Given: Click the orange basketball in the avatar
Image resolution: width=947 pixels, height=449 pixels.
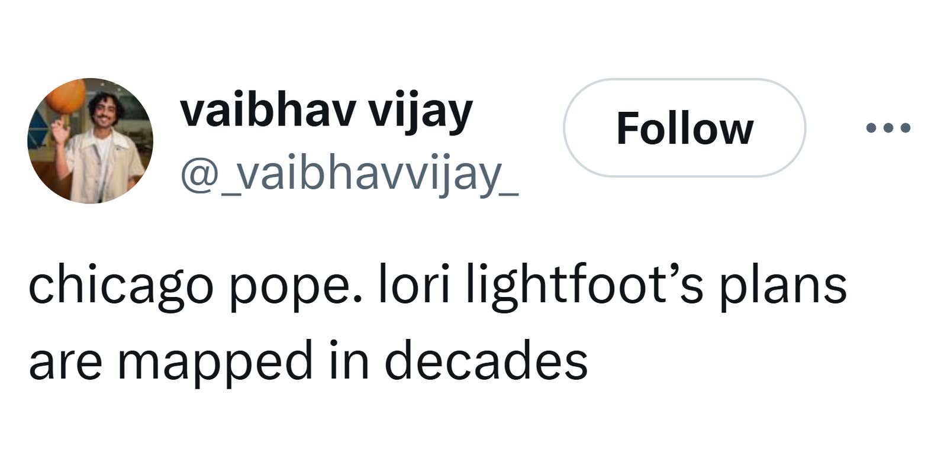Looking at the screenshot, I should coord(65,96).
